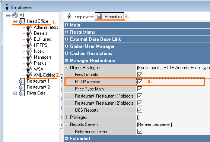Click the HTTPS group icon

coord(29,45)
